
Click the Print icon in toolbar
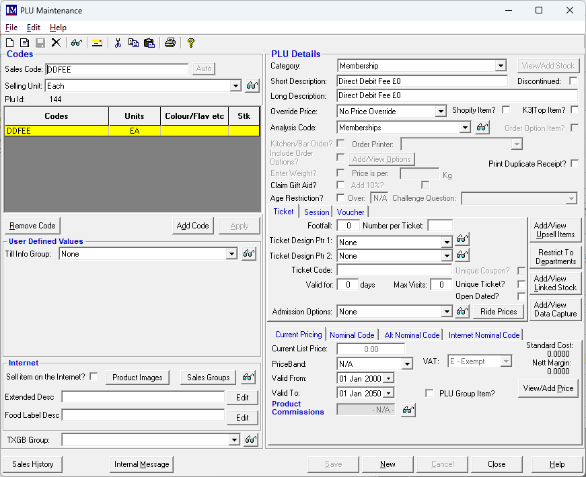click(x=170, y=43)
